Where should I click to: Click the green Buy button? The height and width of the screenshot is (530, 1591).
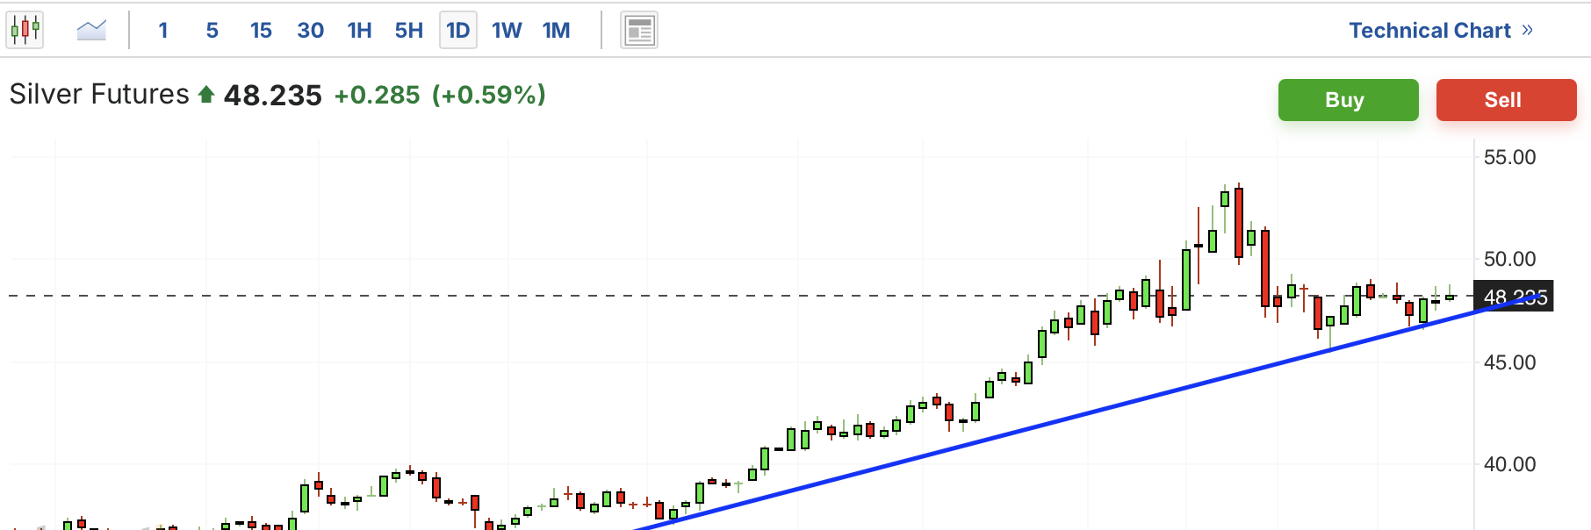point(1349,100)
